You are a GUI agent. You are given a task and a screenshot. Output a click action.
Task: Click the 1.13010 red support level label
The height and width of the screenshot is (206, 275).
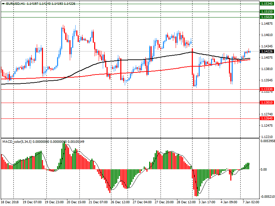coord(267,103)
